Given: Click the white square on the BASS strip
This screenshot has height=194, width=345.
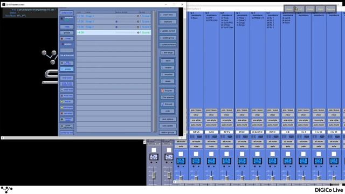Looking at the screenshot, I should (196, 154).
